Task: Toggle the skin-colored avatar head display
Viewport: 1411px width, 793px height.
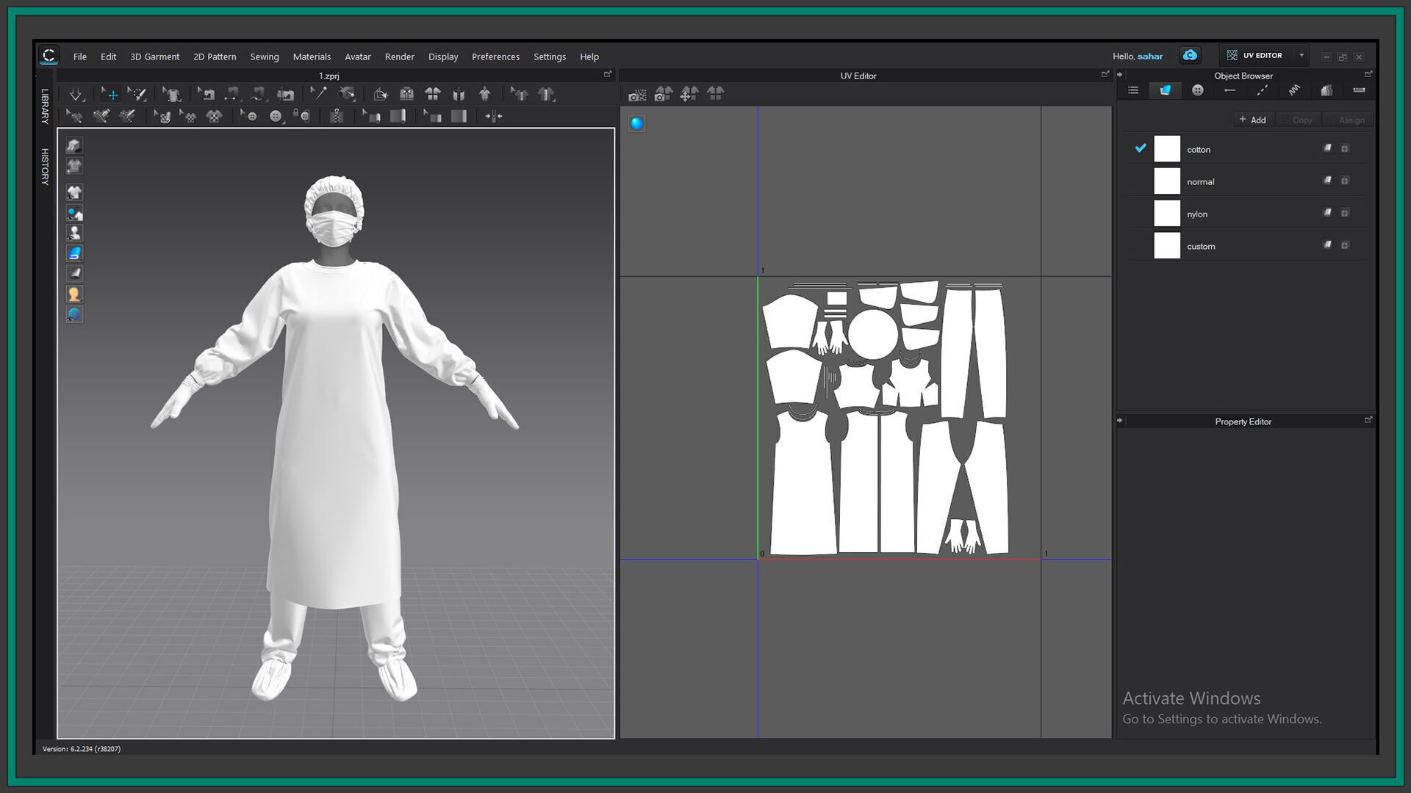Action: pos(74,294)
